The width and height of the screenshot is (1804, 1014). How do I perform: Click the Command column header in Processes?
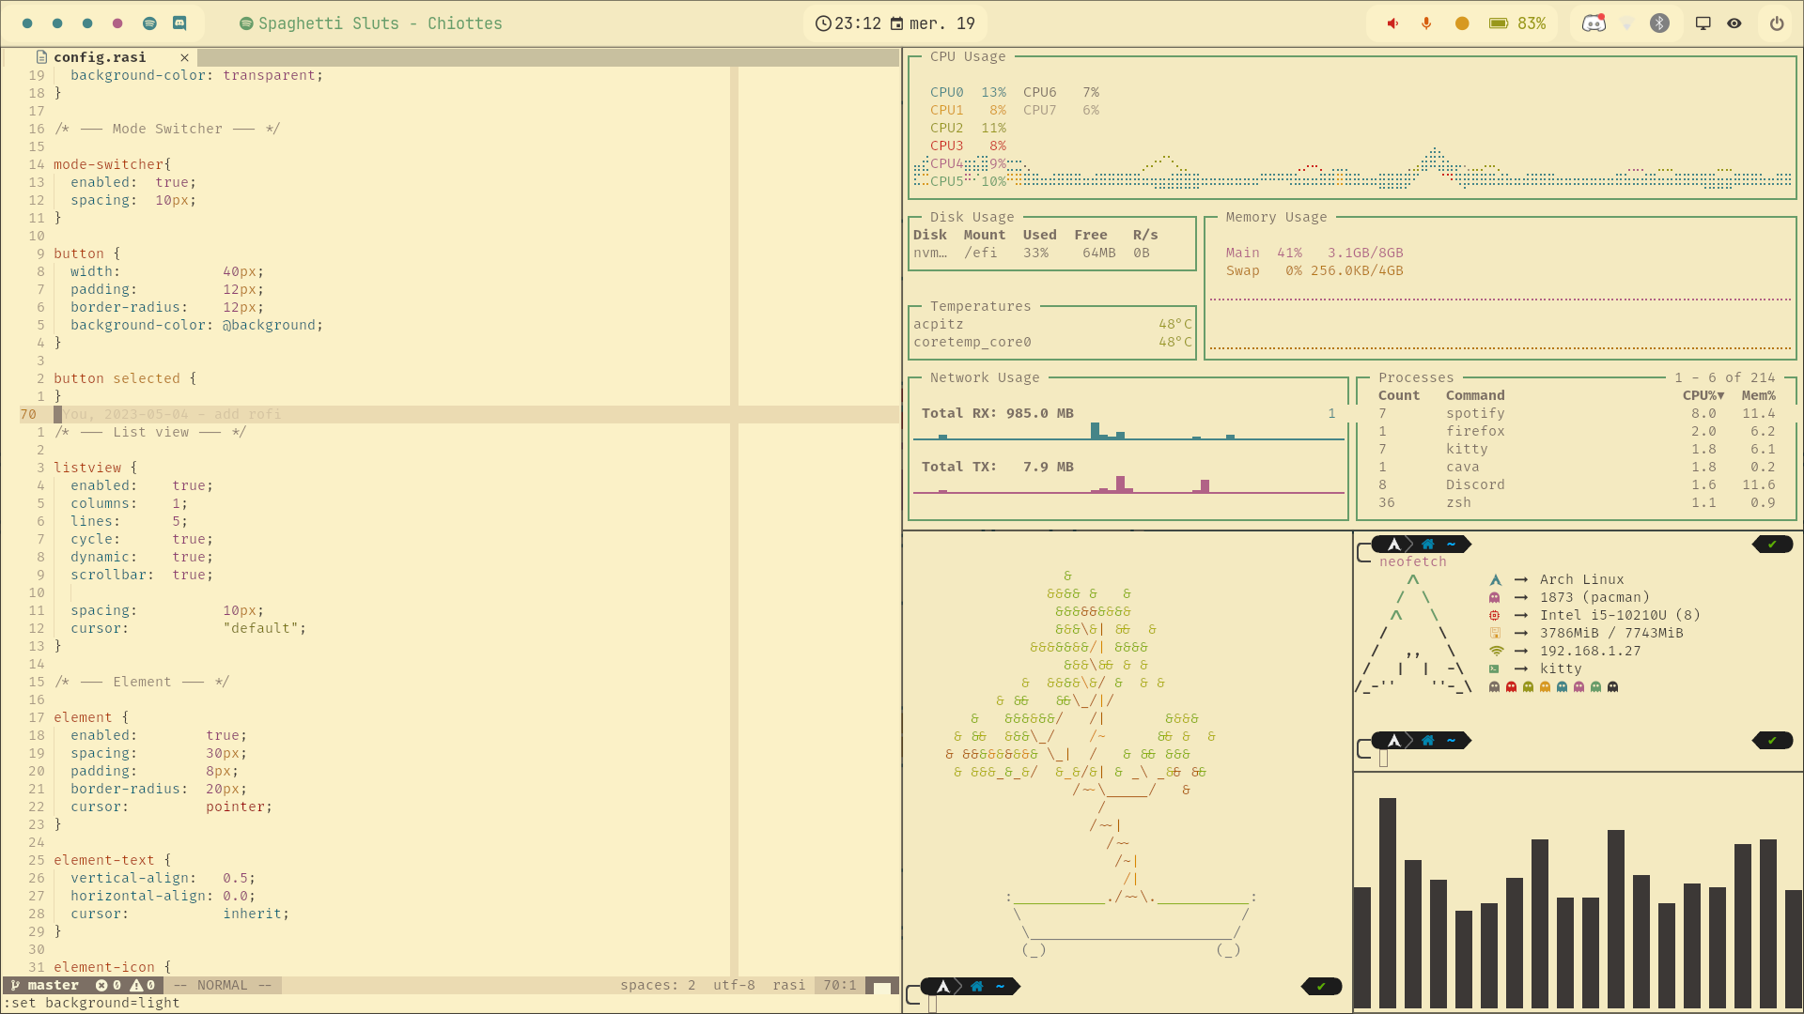click(1474, 395)
